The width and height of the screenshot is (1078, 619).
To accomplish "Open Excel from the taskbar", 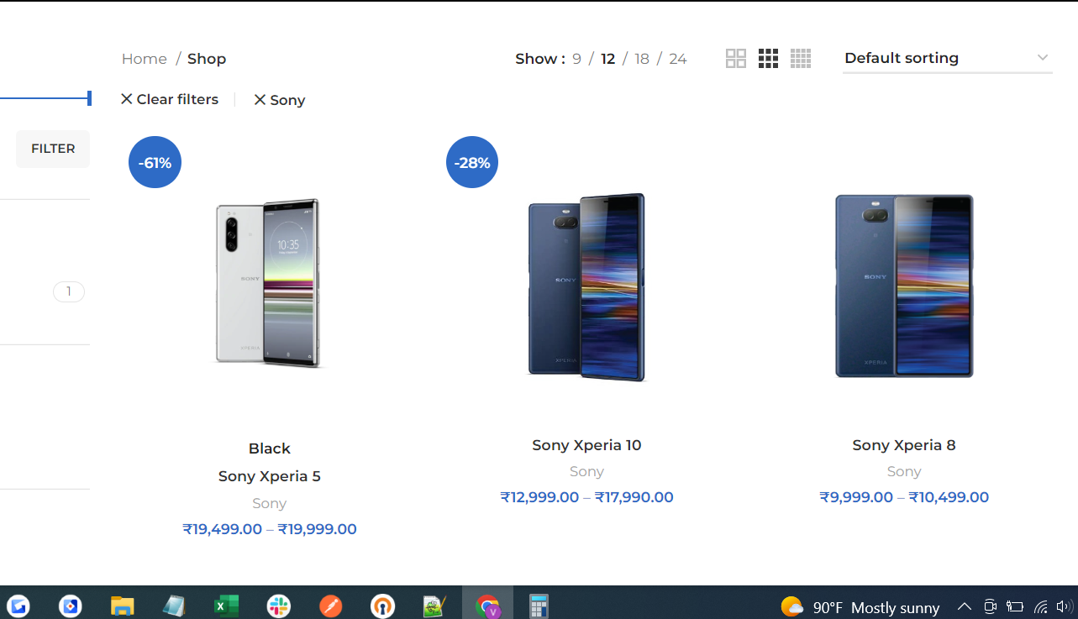I will [226, 606].
